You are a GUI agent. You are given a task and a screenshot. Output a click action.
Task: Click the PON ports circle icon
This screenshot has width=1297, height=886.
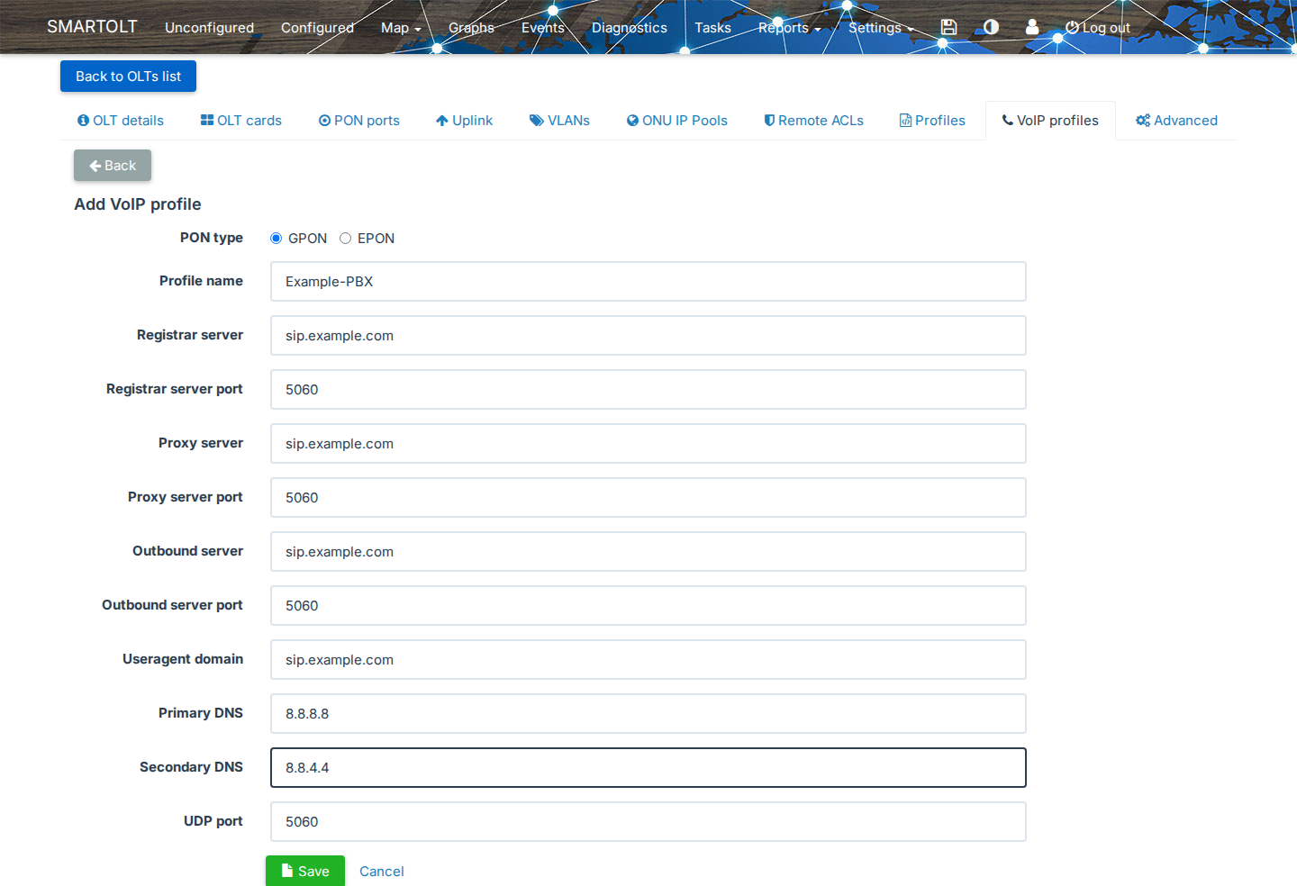[x=325, y=121]
